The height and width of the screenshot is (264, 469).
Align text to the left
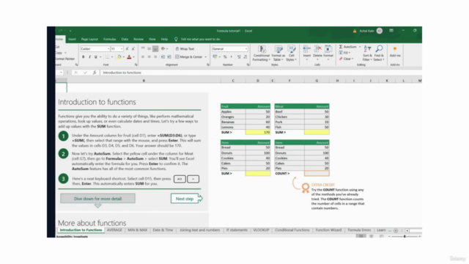(x=143, y=57)
